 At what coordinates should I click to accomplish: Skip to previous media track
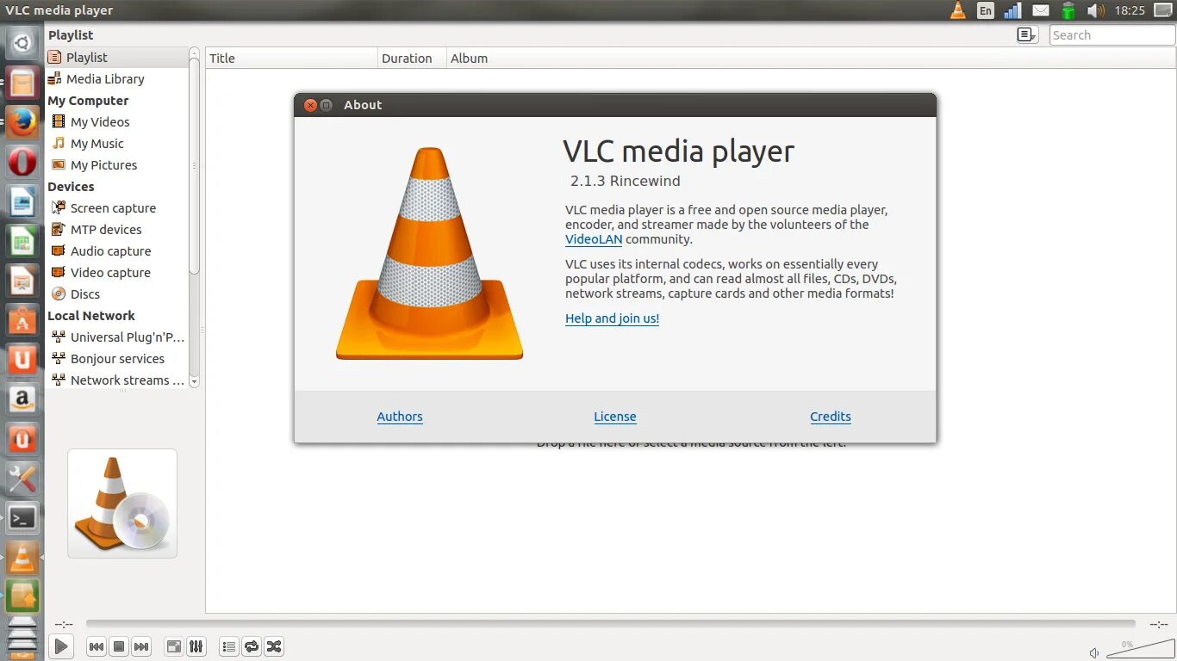97,646
